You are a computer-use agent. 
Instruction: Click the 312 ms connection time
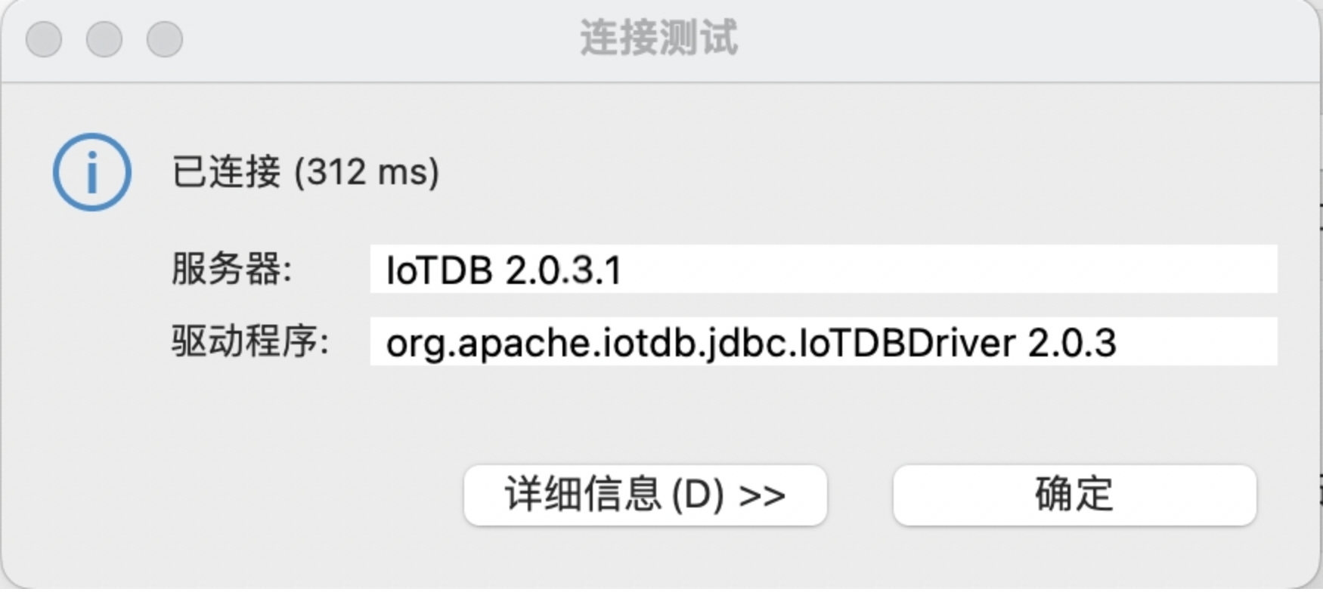click(367, 172)
